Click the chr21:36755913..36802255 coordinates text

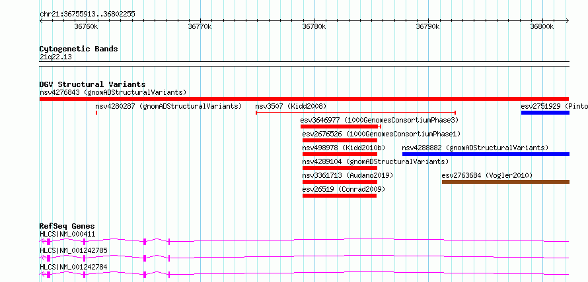coord(87,14)
